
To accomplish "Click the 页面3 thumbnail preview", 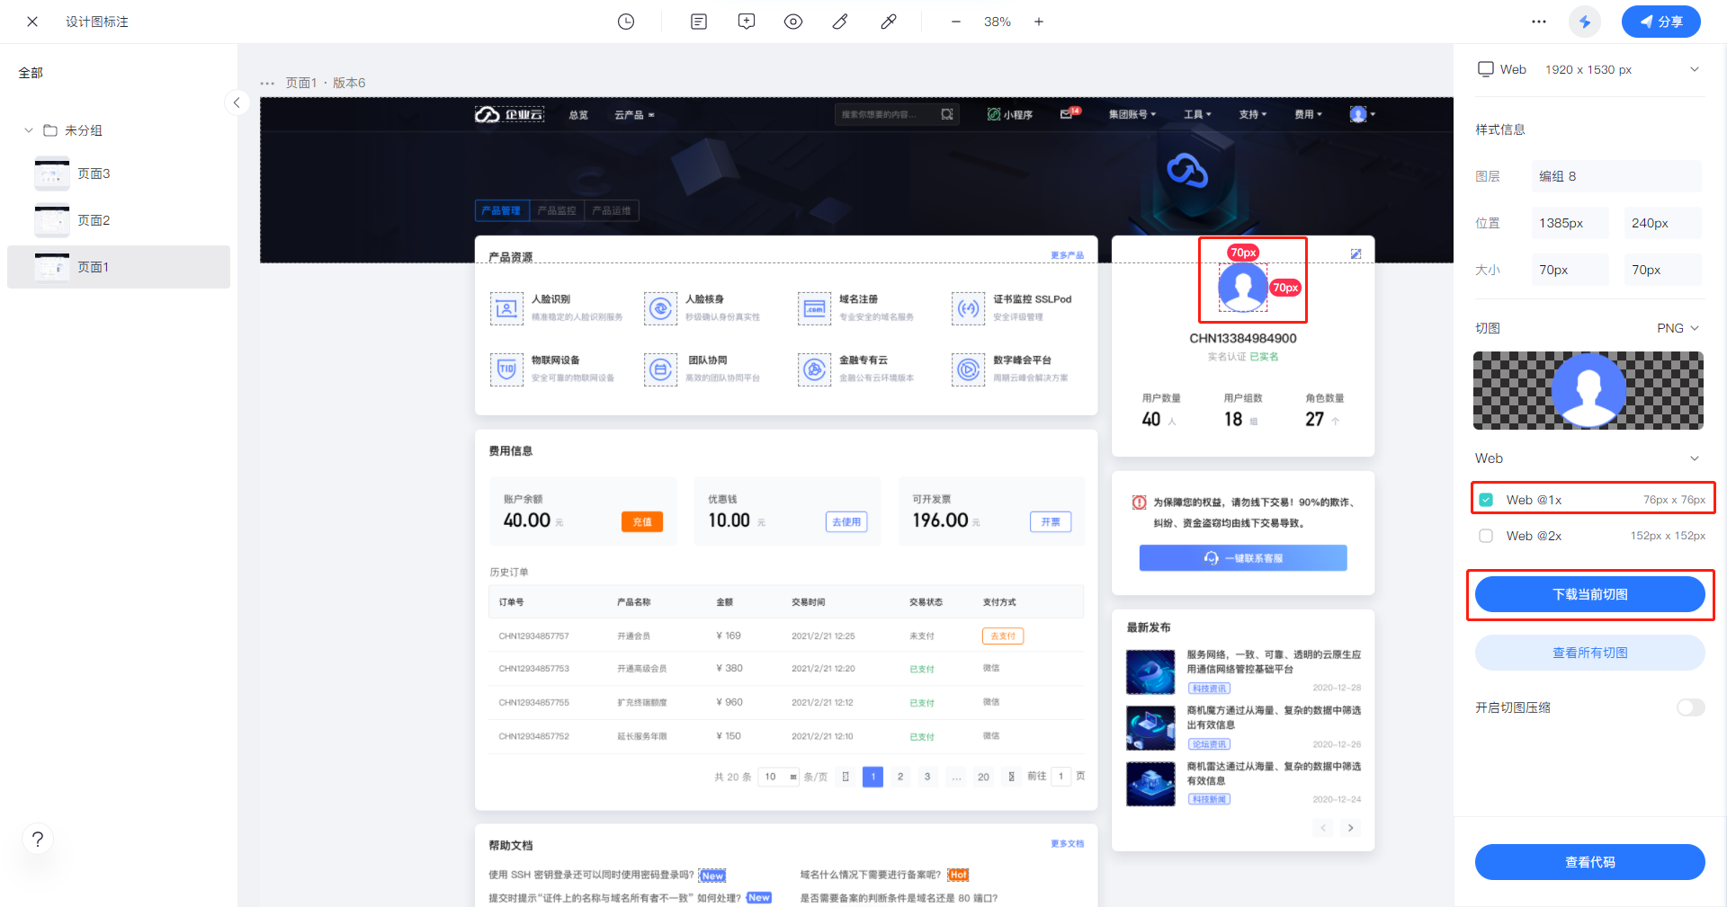I will [x=52, y=173].
